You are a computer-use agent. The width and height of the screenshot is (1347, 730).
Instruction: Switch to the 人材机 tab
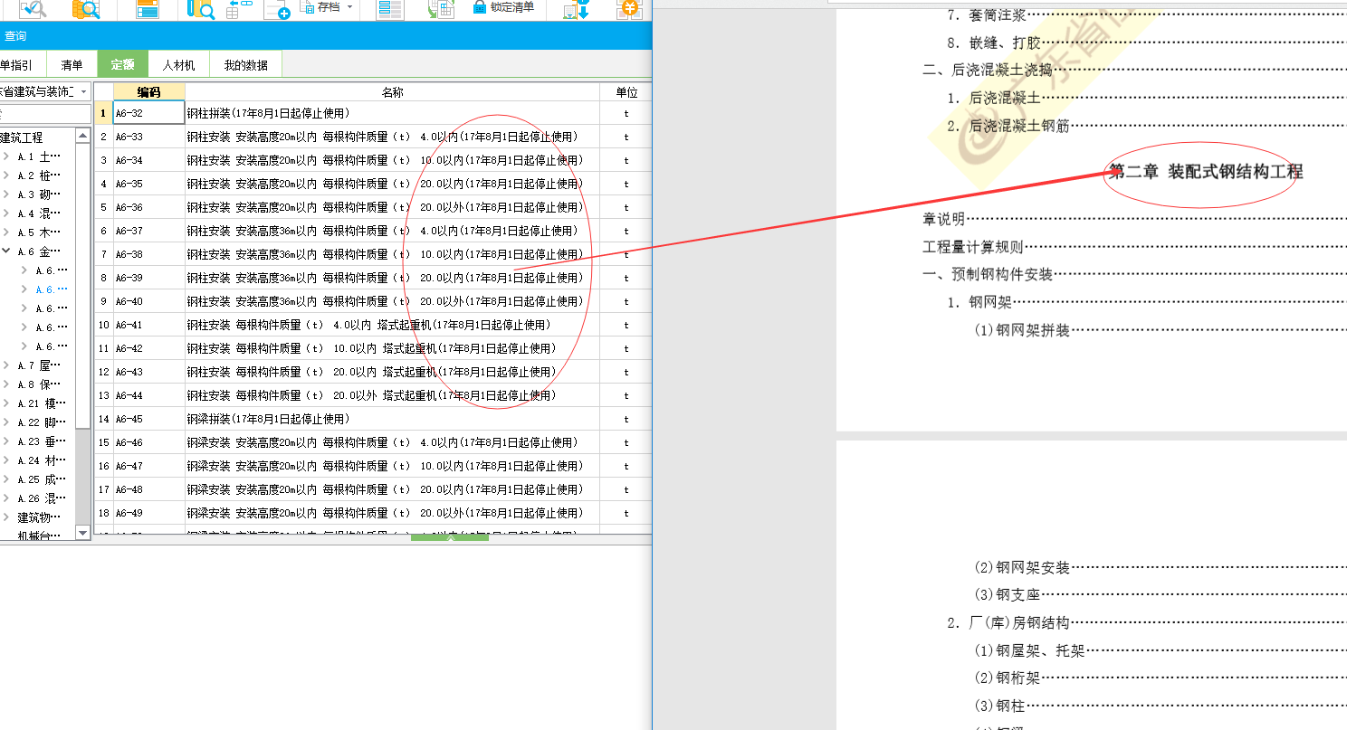179,65
